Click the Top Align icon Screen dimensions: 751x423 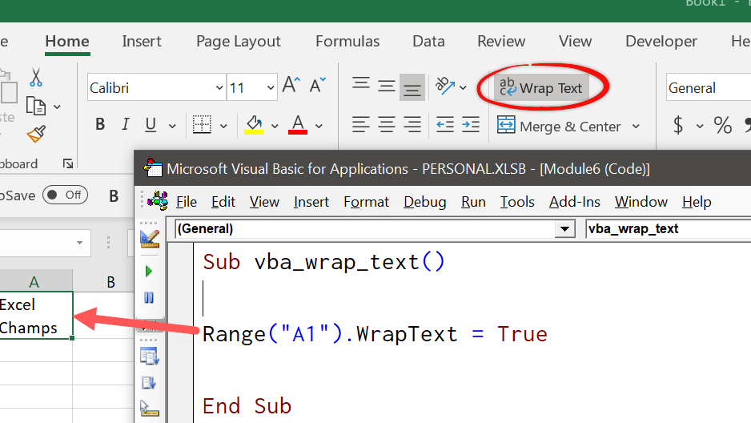[360, 85]
